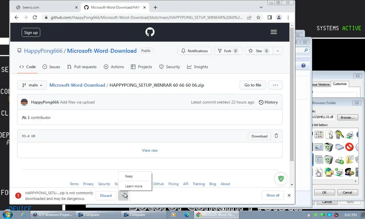Screen dimensions: 365x219
Task: Open media player taskbar icon
Action: [x=173, y=215]
